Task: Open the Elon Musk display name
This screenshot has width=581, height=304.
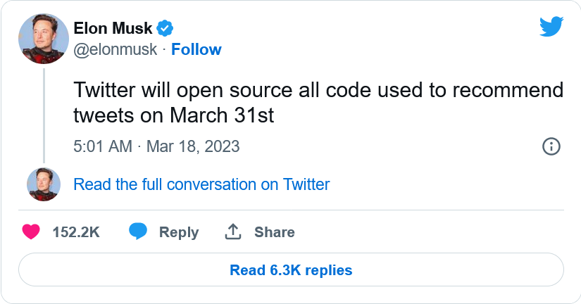Action: point(113,28)
